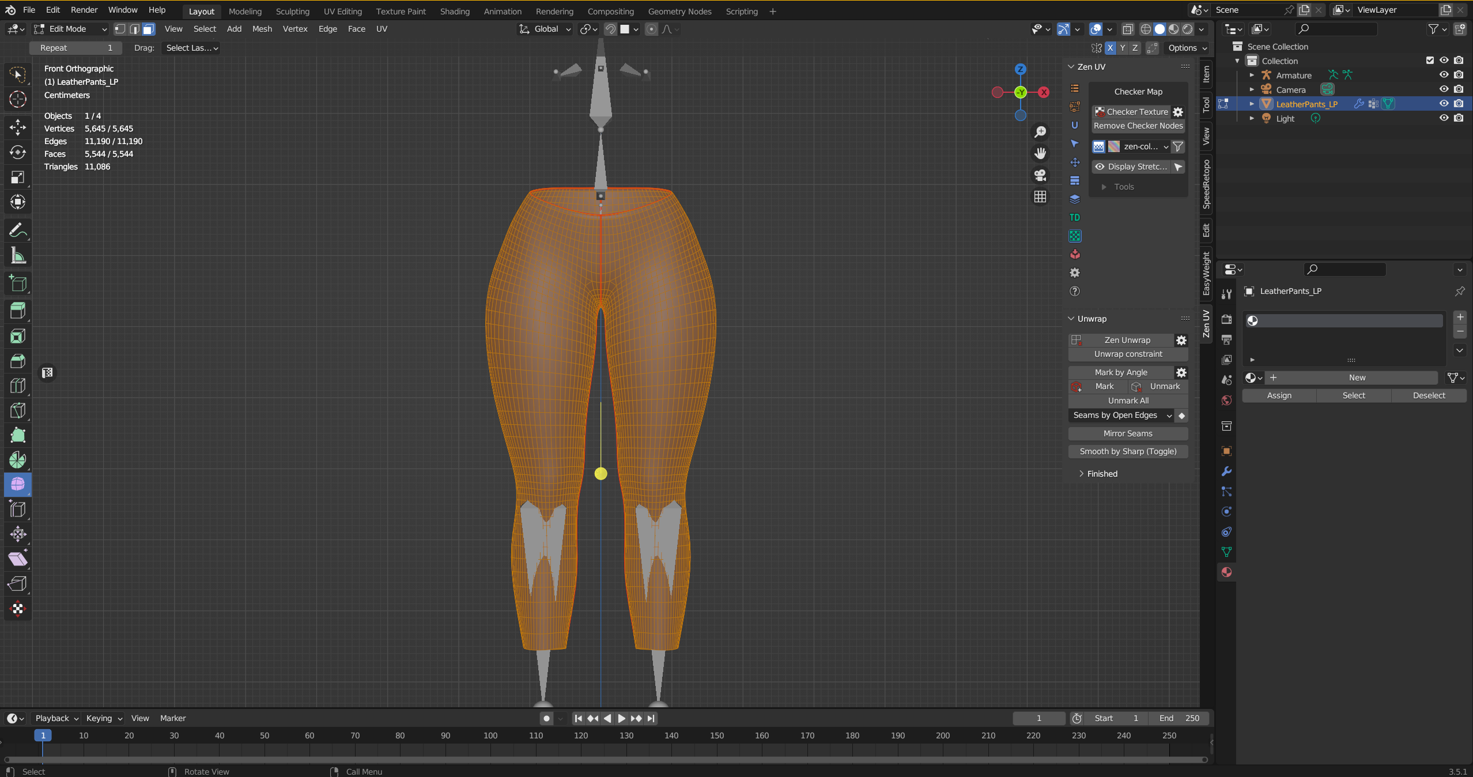Image resolution: width=1473 pixels, height=777 pixels.
Task: Open the Edit Mode dropdown
Action: tap(71, 29)
